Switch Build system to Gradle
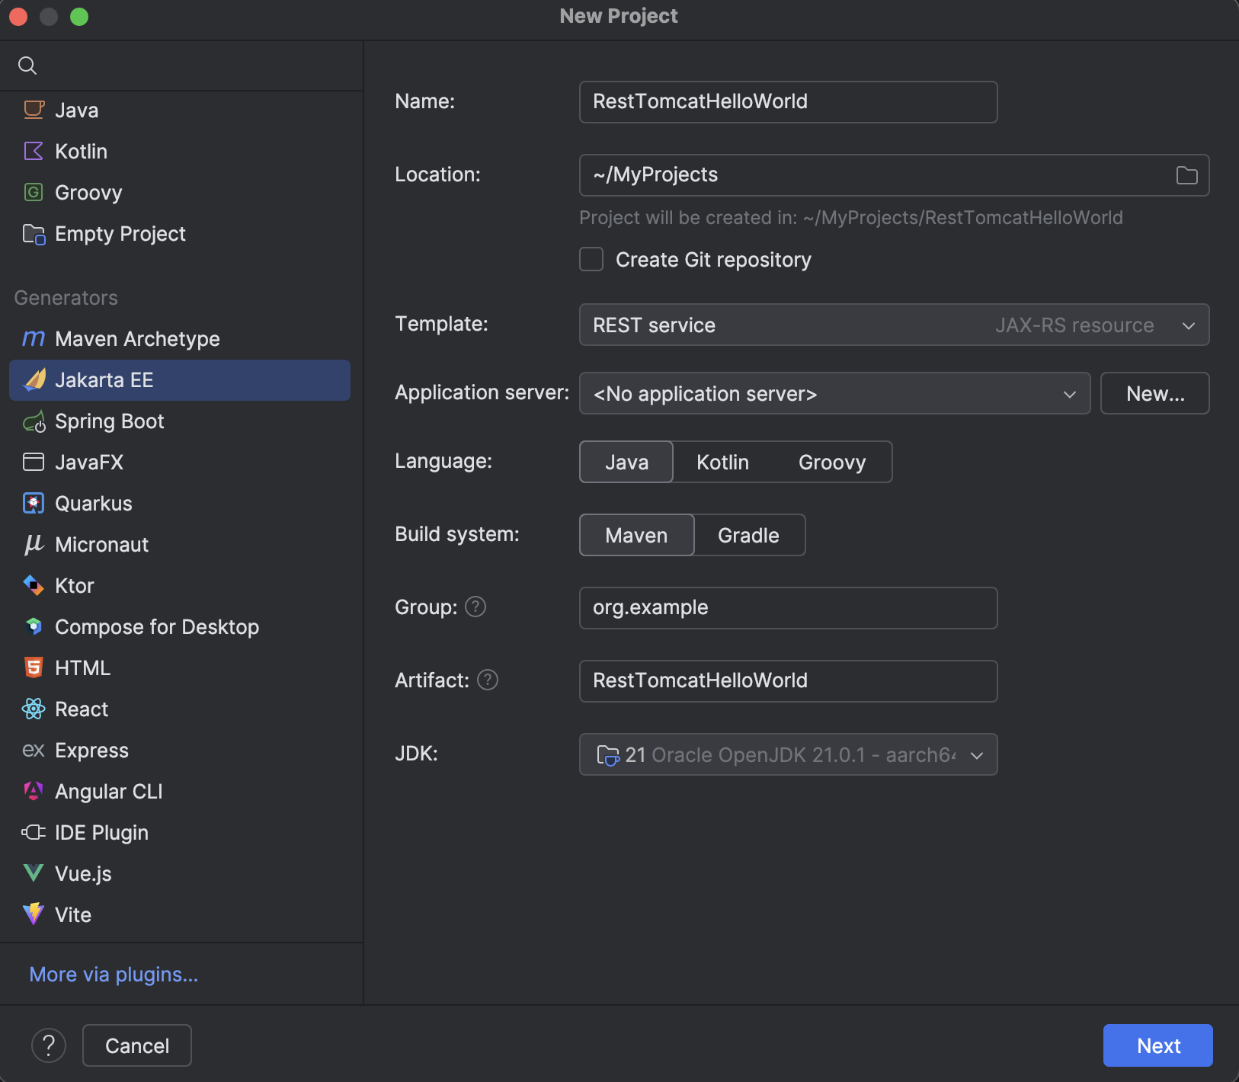Screen dimensions: 1239x1082 748,535
